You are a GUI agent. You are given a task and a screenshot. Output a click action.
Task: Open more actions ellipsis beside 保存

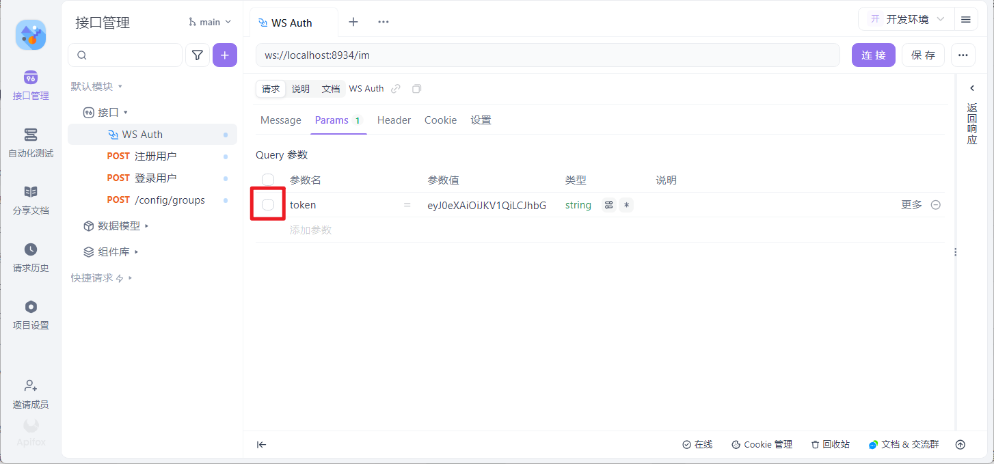[x=963, y=55]
